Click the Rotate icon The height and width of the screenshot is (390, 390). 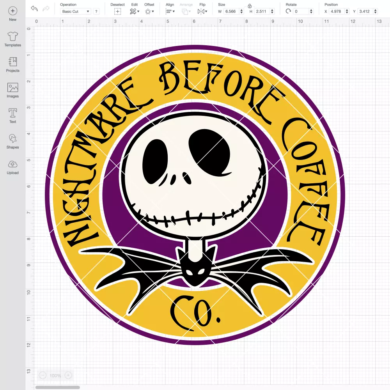click(x=288, y=11)
